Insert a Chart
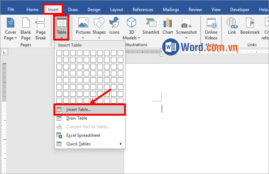Screen dimensions: 269x174 pyautogui.click(x=167, y=26)
